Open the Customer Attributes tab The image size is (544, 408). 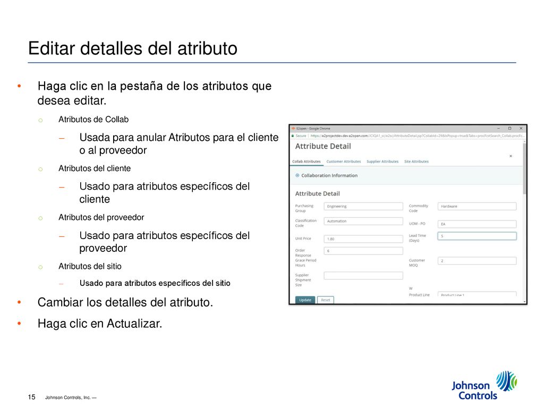344,161
